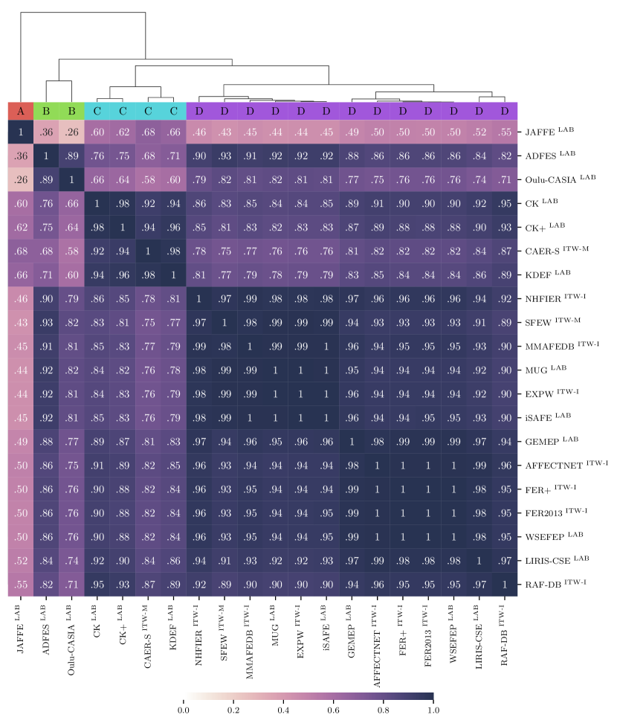The width and height of the screenshot is (617, 723).
Task: Click the .36 cell in JAFFE row, ADFES column
Action: coord(46,132)
